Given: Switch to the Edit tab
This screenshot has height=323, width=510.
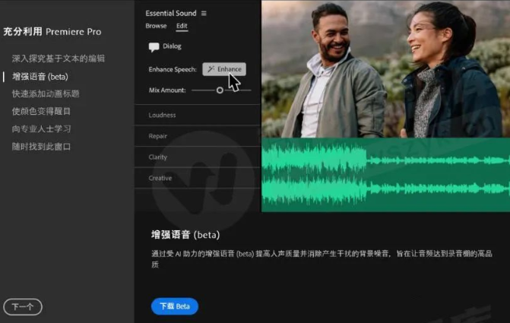Looking at the screenshot, I should tap(182, 26).
